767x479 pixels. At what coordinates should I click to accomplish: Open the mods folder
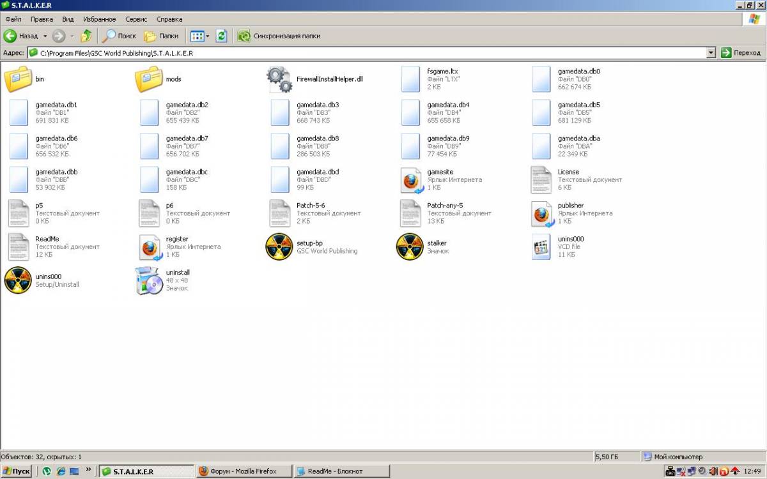[149, 79]
